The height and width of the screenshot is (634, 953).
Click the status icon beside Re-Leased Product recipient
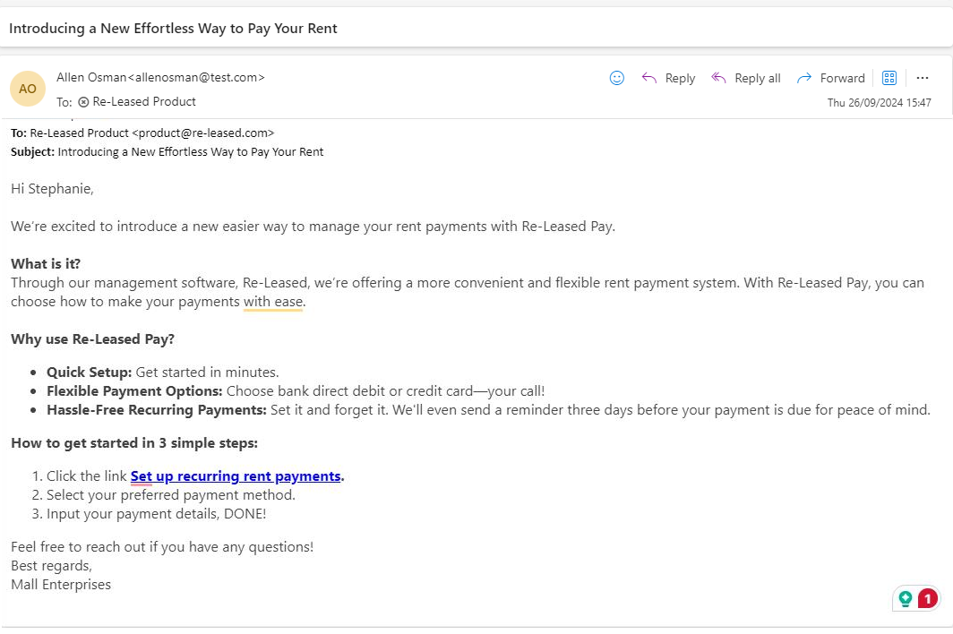[83, 102]
